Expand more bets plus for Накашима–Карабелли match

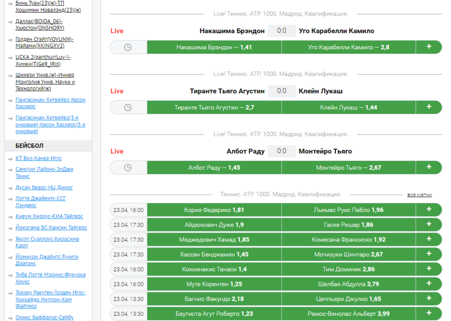coord(429,47)
